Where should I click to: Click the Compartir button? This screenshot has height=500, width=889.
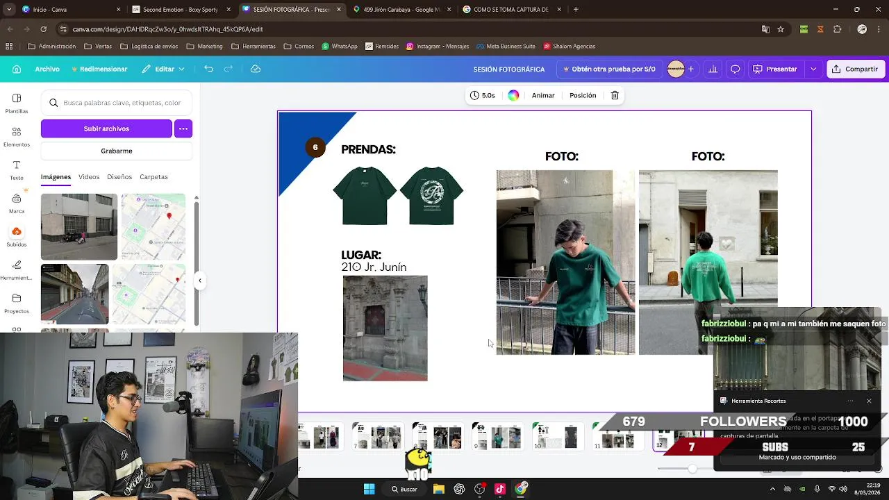(855, 69)
